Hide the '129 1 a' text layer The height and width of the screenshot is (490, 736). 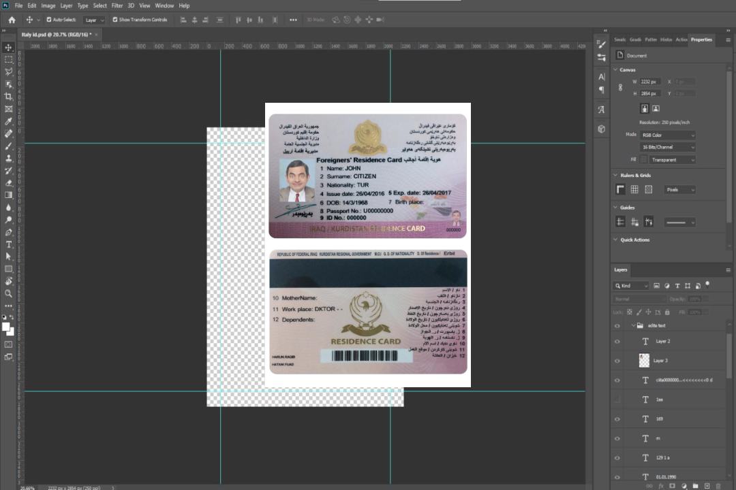[617, 457]
